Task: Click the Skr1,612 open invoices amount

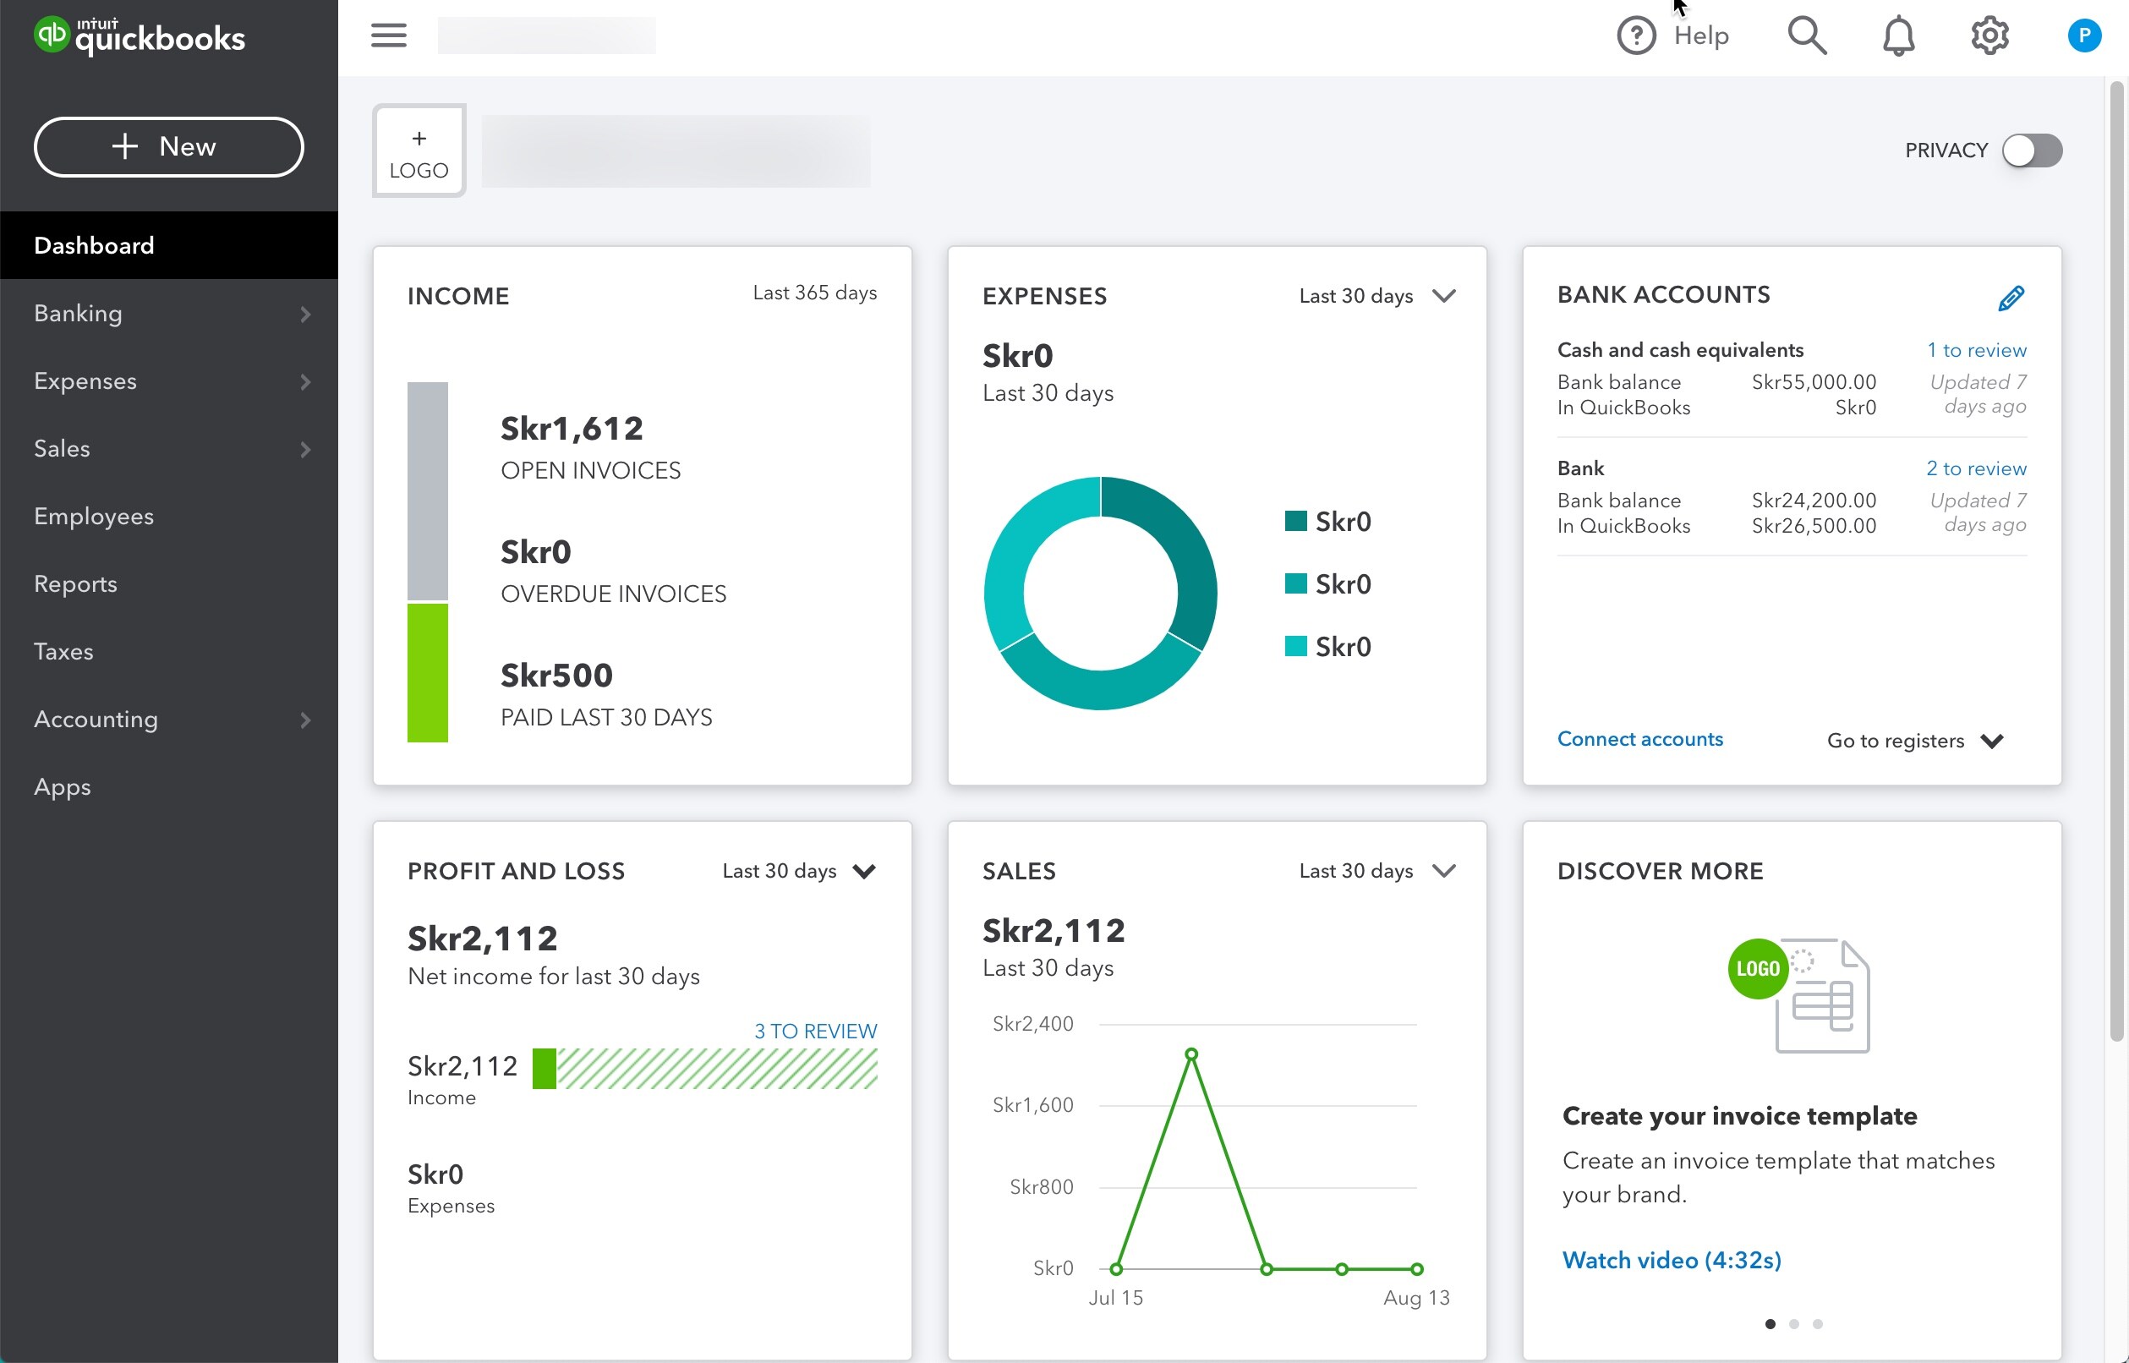Action: pyautogui.click(x=572, y=430)
